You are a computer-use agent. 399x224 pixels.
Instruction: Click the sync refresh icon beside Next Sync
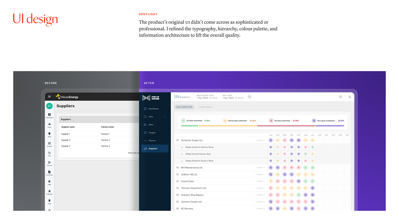(x=249, y=97)
